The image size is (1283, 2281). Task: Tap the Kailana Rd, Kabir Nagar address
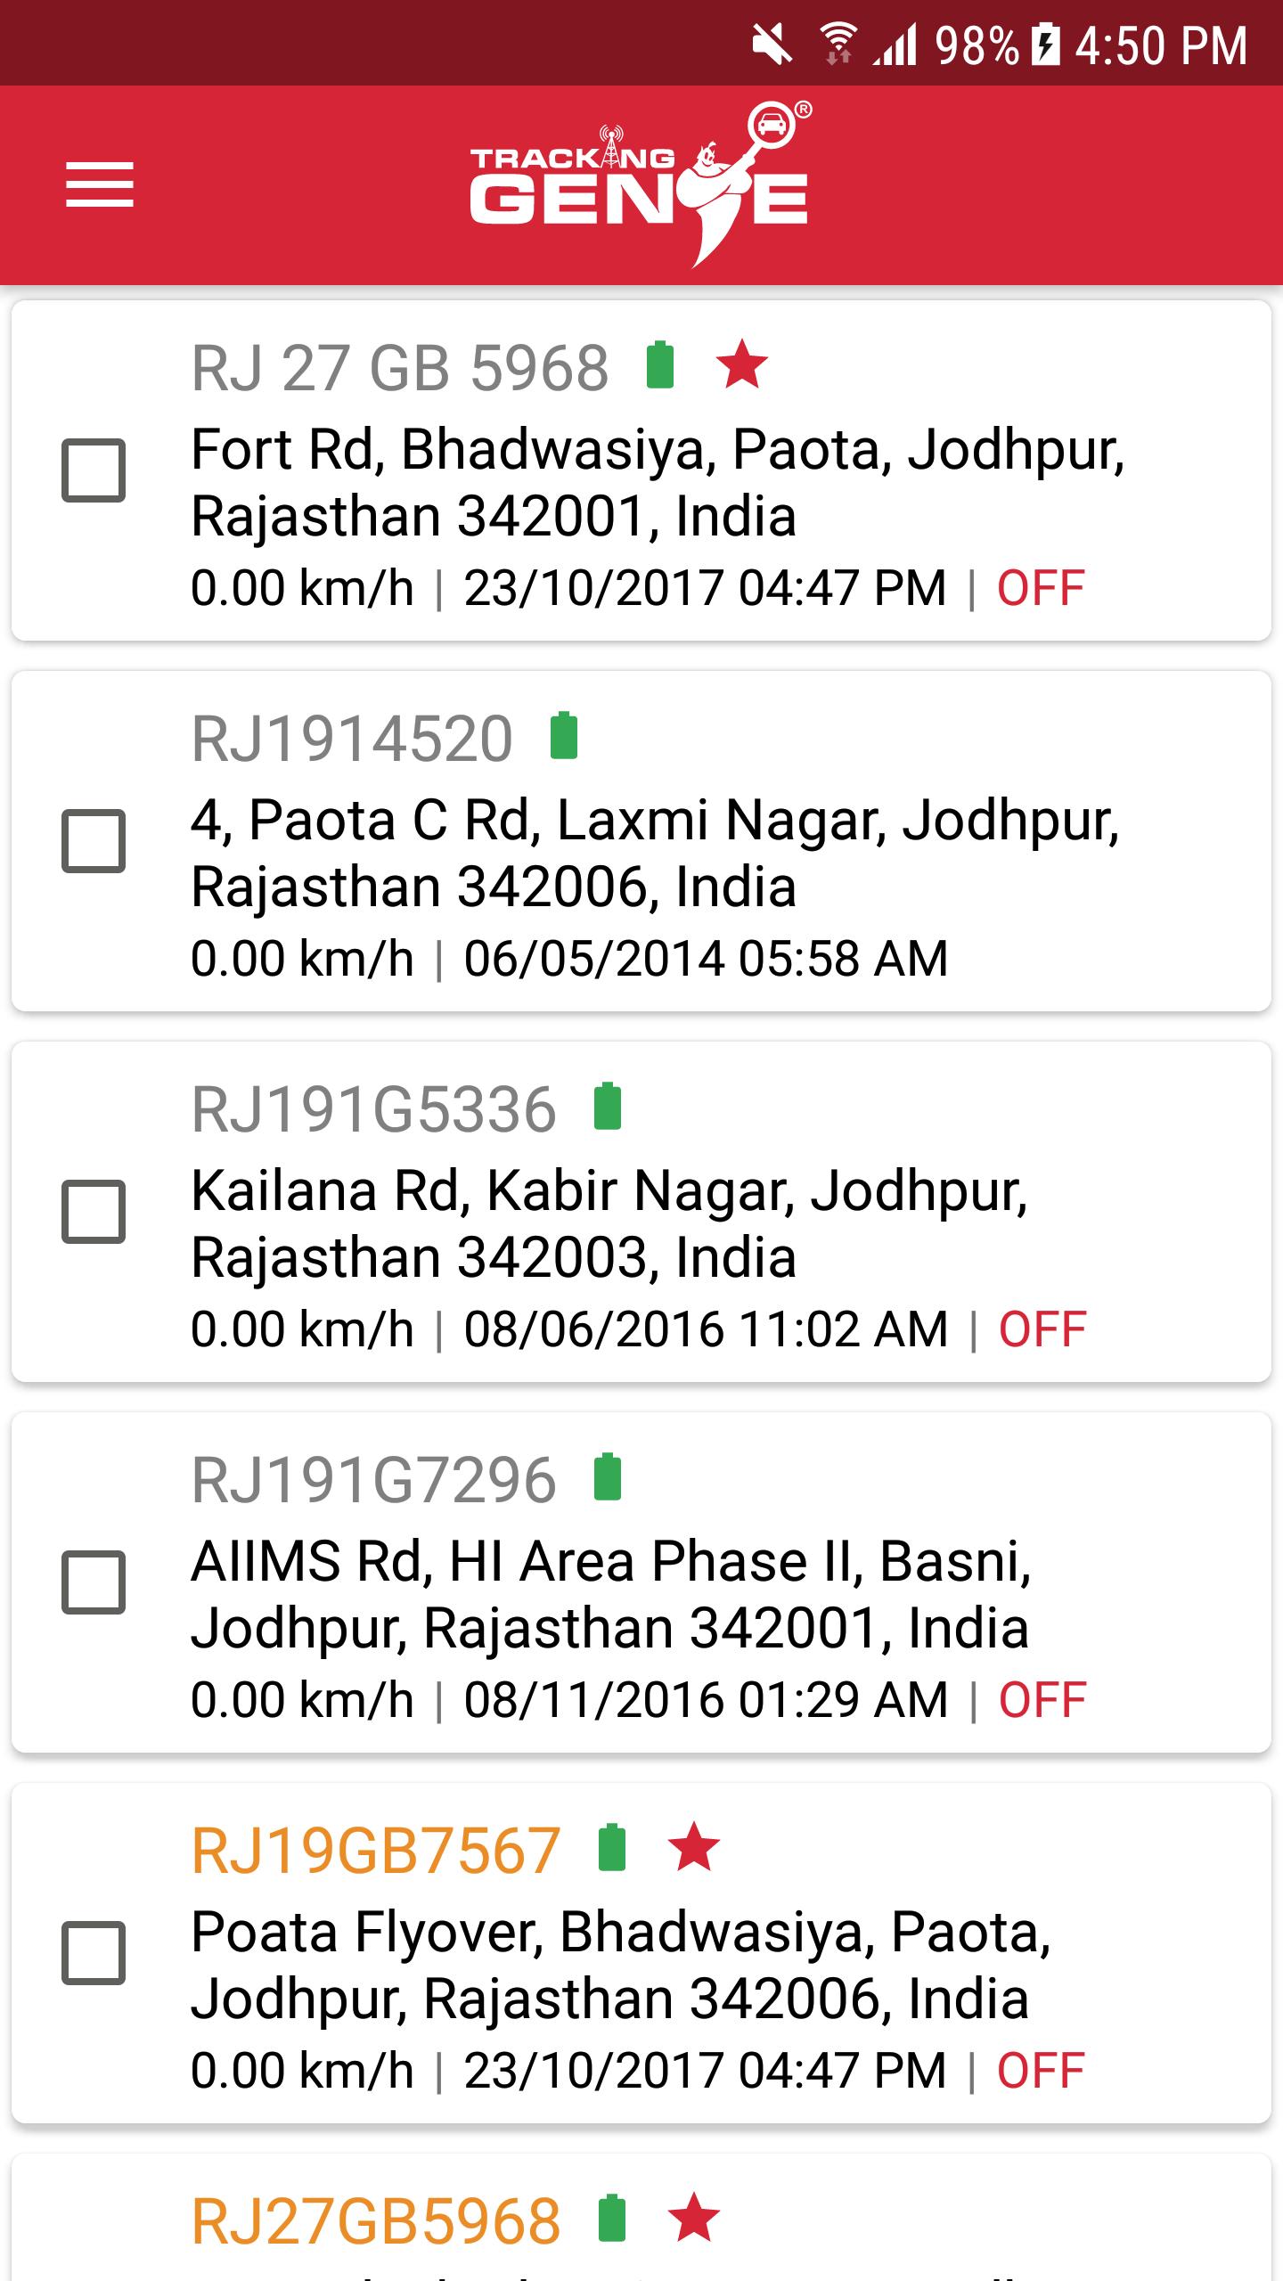(609, 1223)
